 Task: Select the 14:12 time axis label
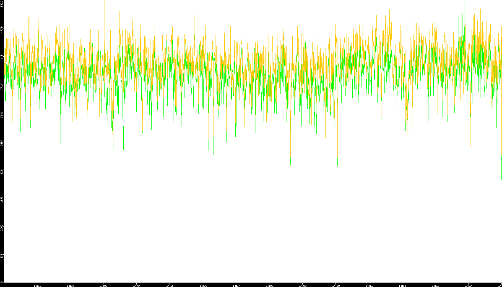tap(402, 286)
